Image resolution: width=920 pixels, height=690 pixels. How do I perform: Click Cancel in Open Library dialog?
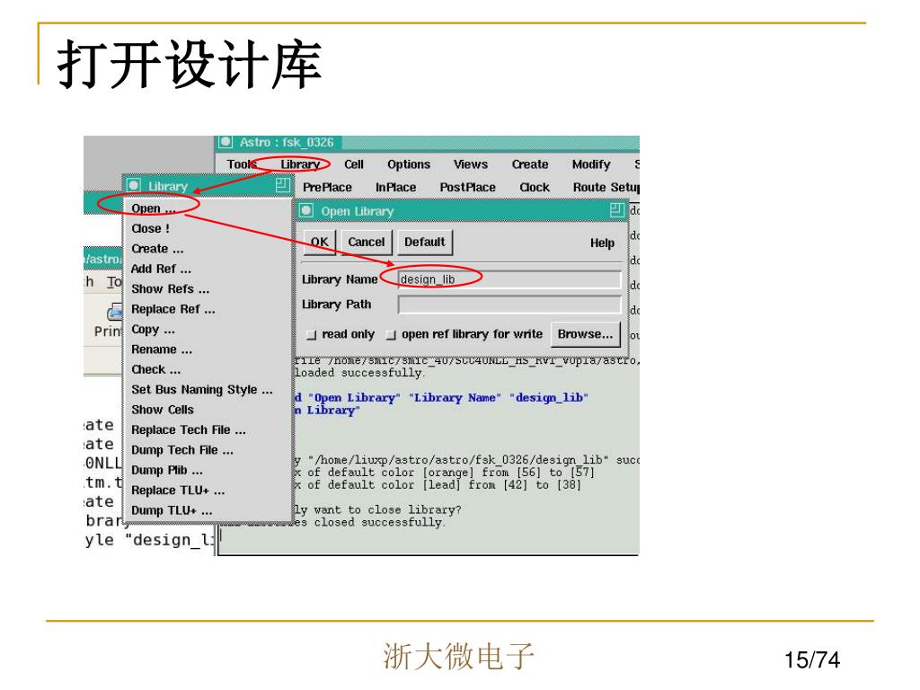coord(367,243)
